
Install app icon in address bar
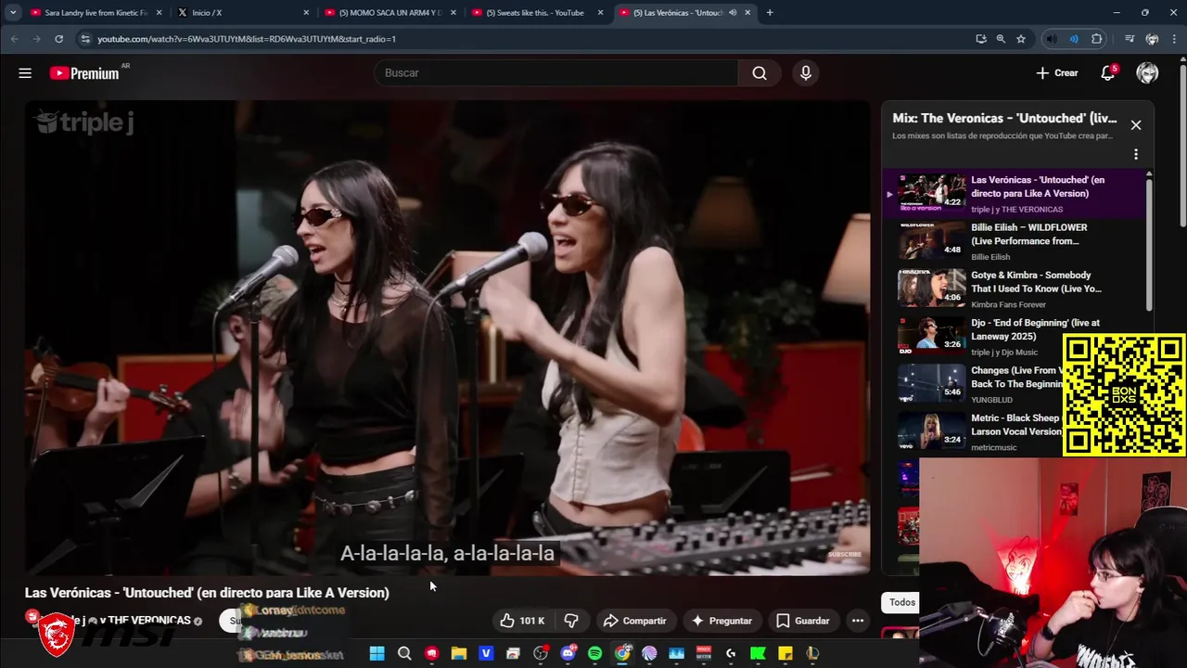point(981,39)
